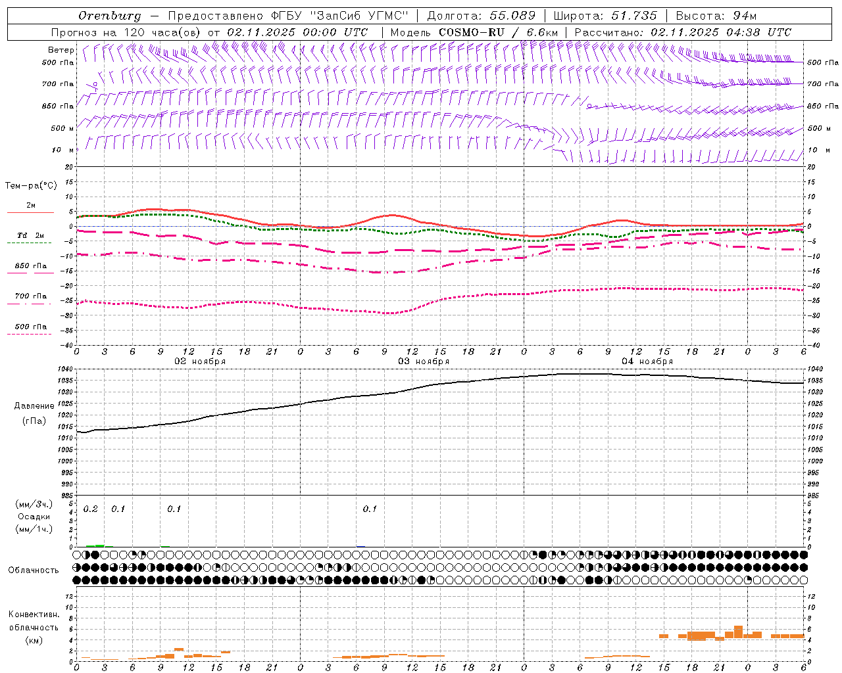This screenshot has width=842, height=673.
Task: Select the '03 ноября' date label
Action: (424, 361)
